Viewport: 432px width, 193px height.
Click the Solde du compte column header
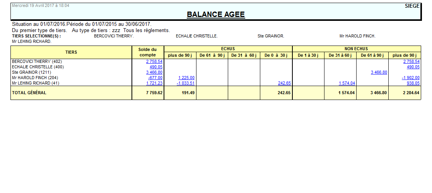147,52
